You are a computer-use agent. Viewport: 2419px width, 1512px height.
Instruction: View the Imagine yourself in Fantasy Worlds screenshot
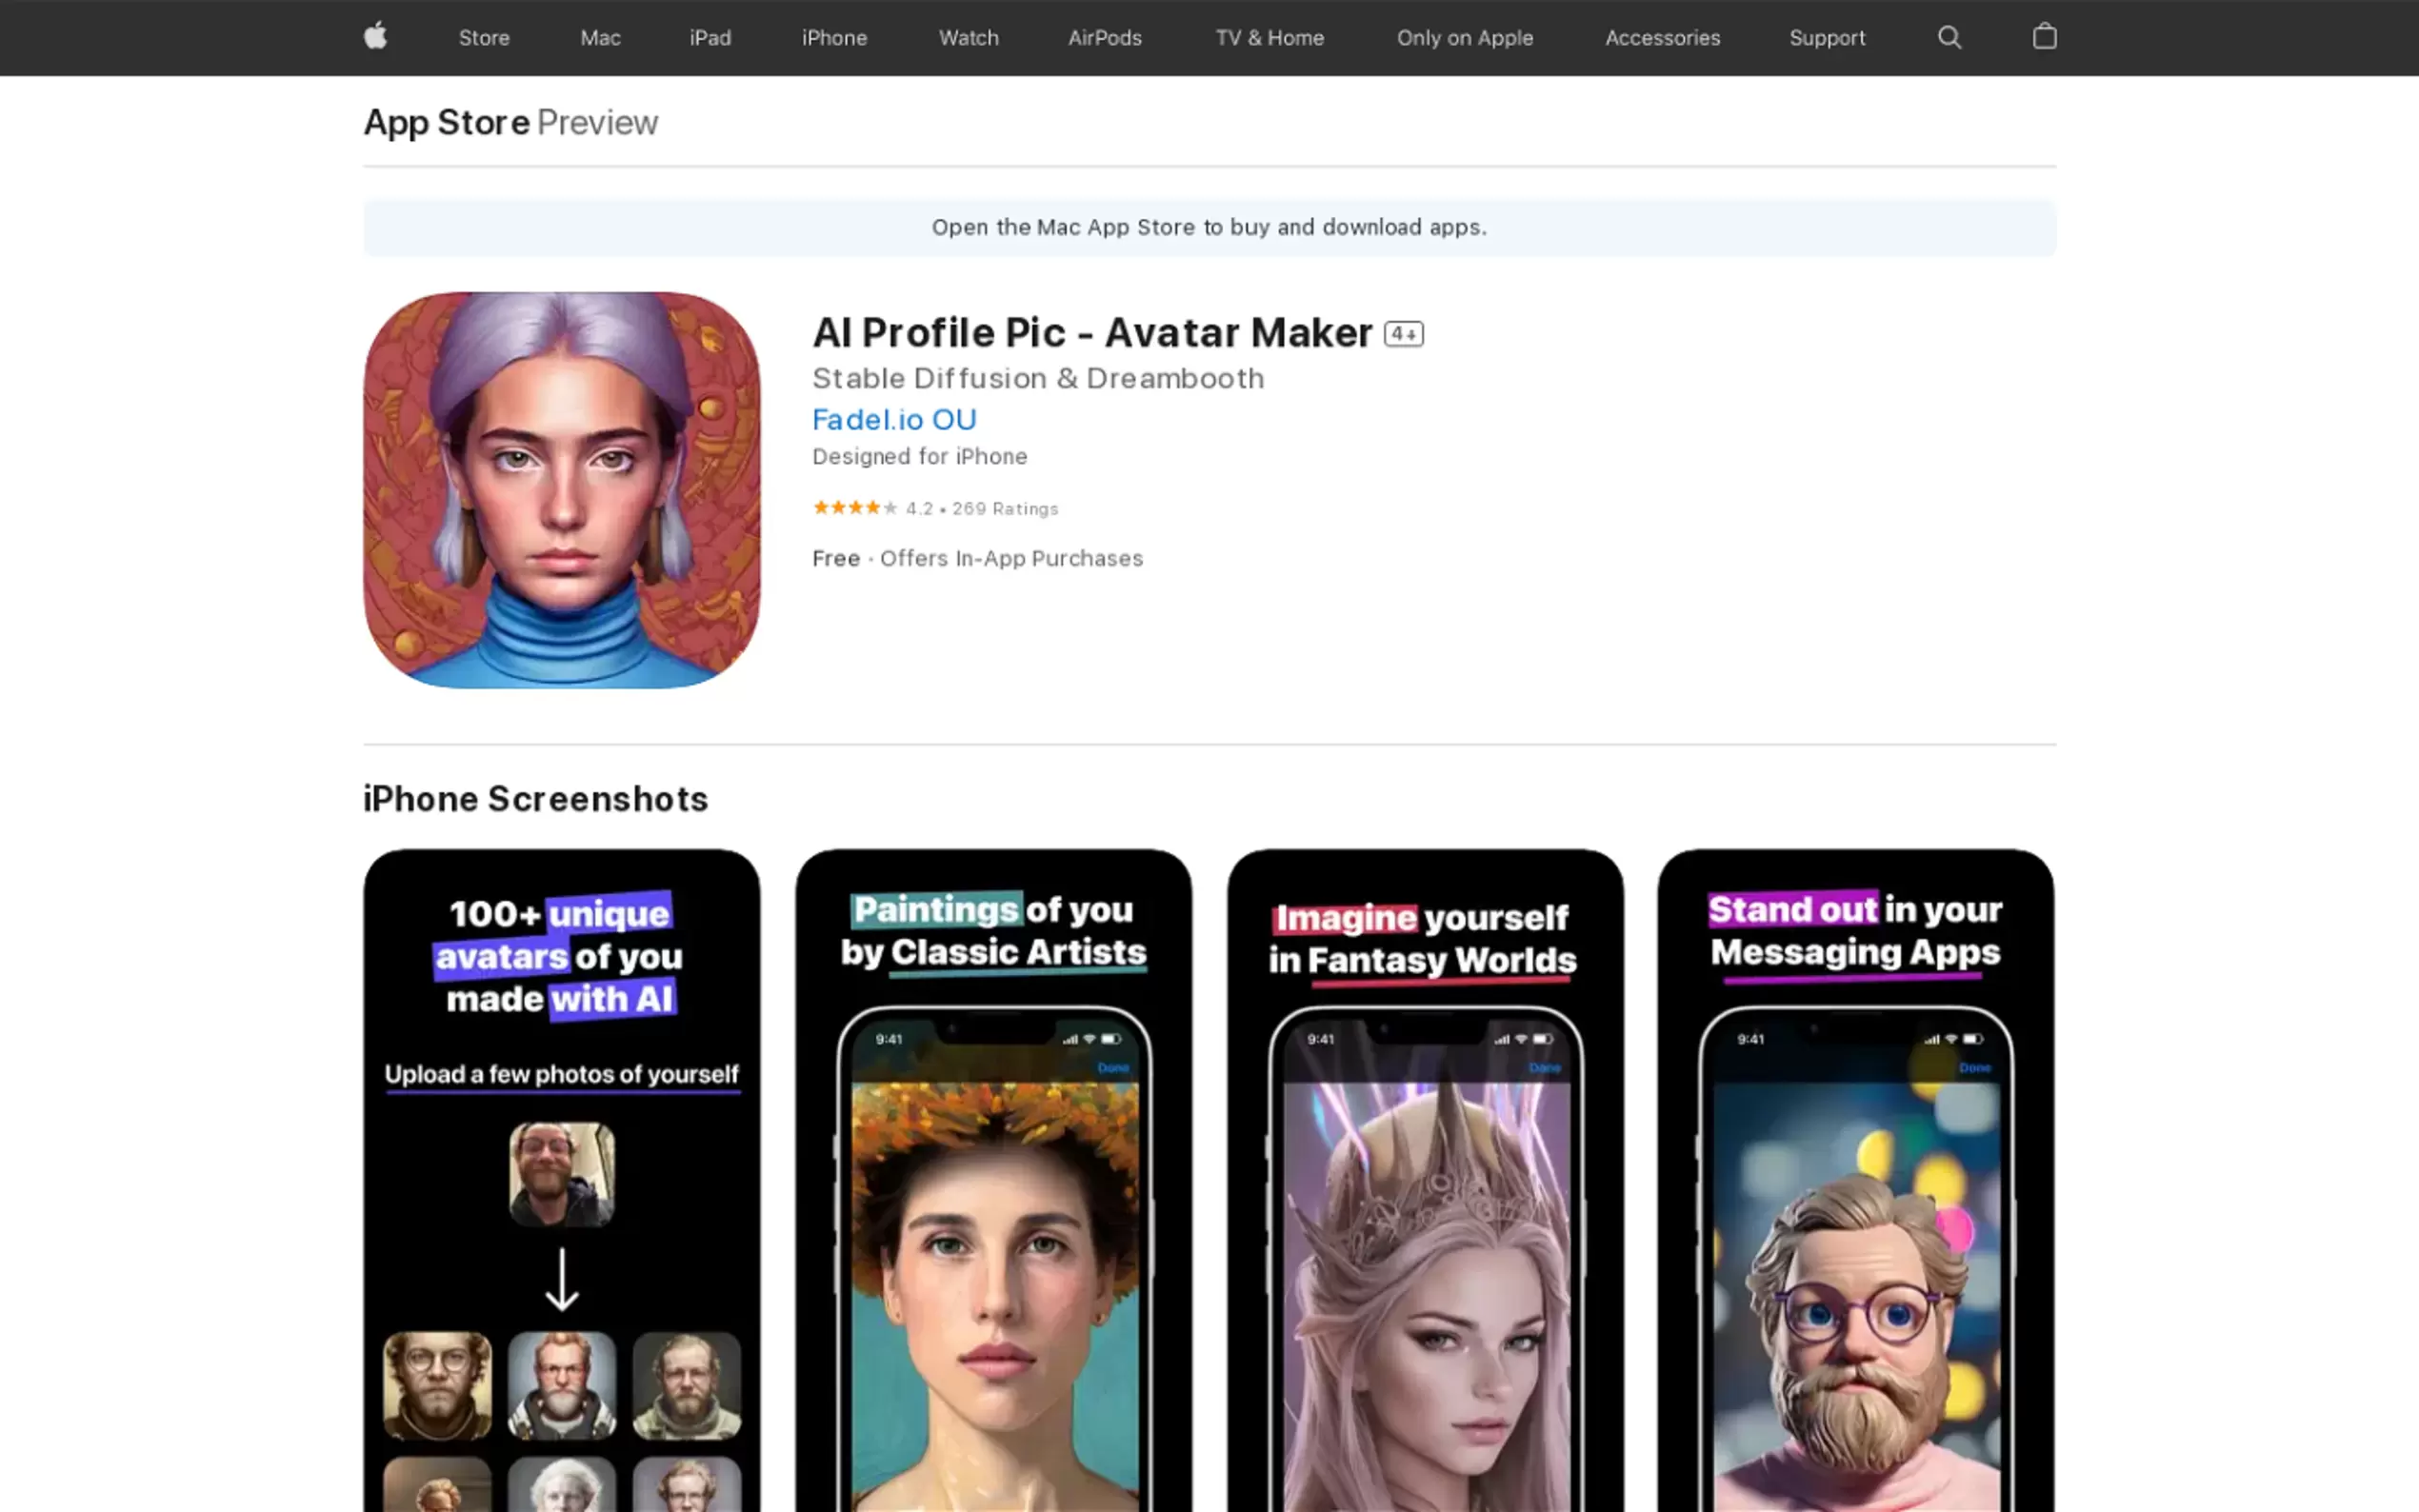(1424, 1180)
